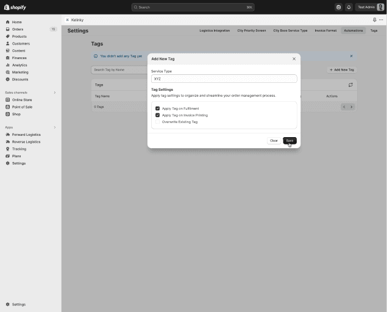Open Discounts from the sidebar
The image size is (387, 312).
pyautogui.click(x=20, y=79)
